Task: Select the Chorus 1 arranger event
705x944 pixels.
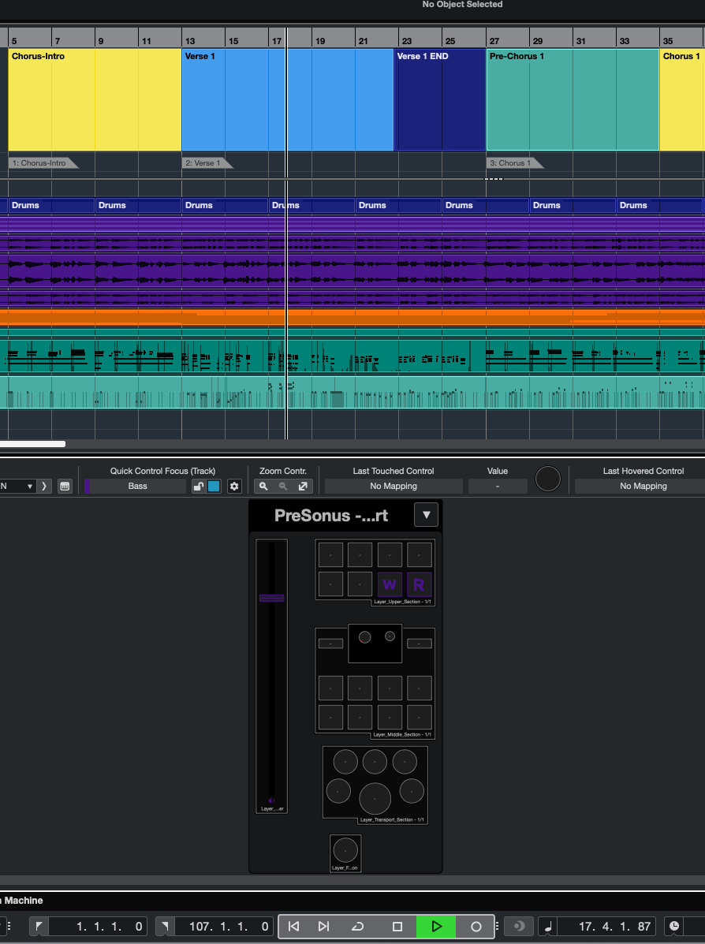Action: click(x=682, y=99)
